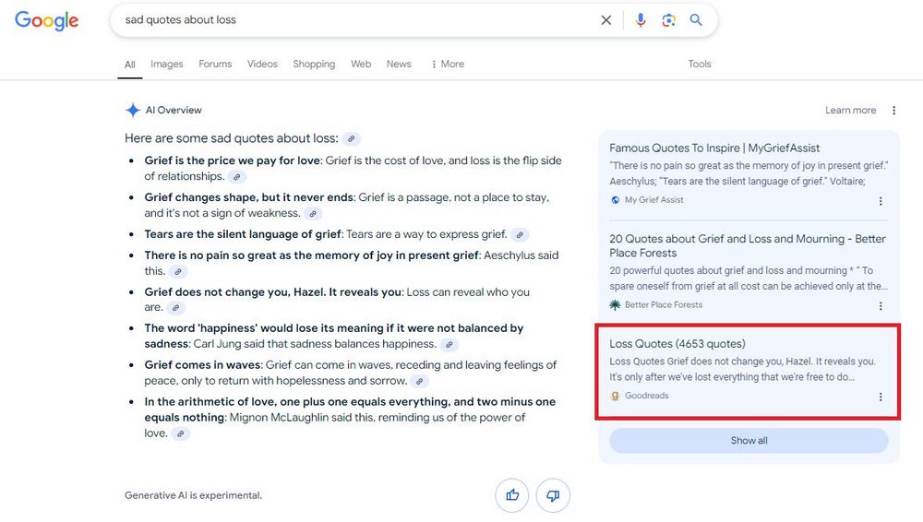Click the magnifying glass search icon
Screen dimensions: 923x522
point(696,20)
